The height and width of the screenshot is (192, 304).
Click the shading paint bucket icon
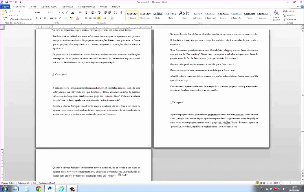tap(112, 18)
